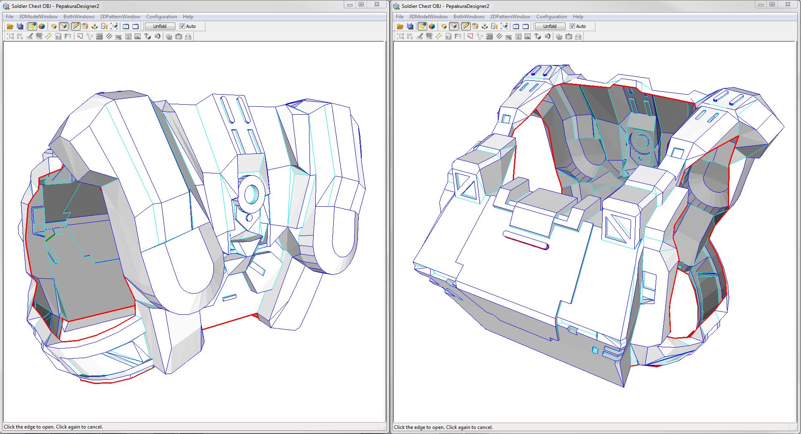Switch to split two-pane layout in left window
Image resolution: width=801 pixels, height=434 pixels.
pyautogui.click(x=126, y=26)
